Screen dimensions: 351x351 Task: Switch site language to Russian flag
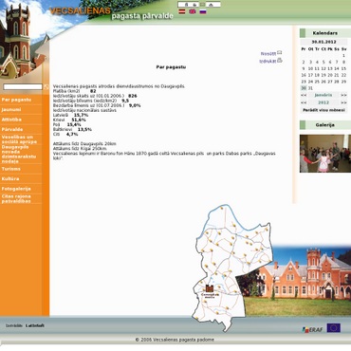click(203, 11)
